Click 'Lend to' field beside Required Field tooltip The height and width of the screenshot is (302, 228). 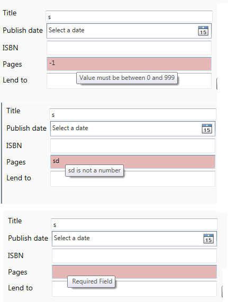[134, 289]
